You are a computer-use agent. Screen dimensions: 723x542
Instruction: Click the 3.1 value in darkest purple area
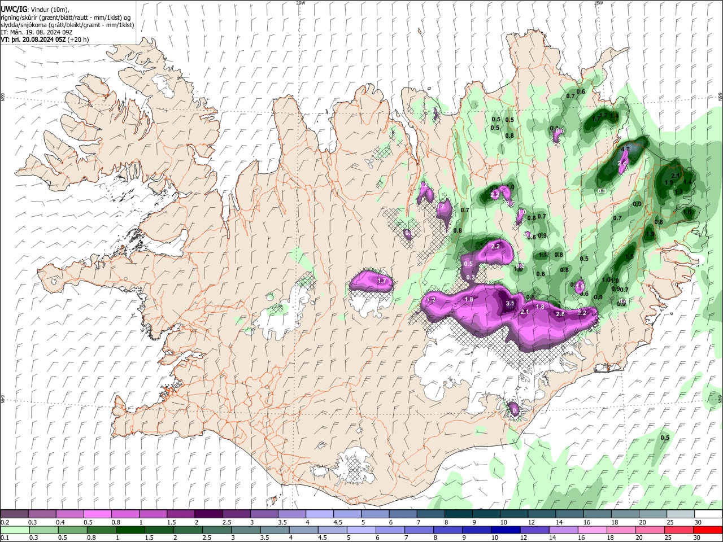pos(509,304)
